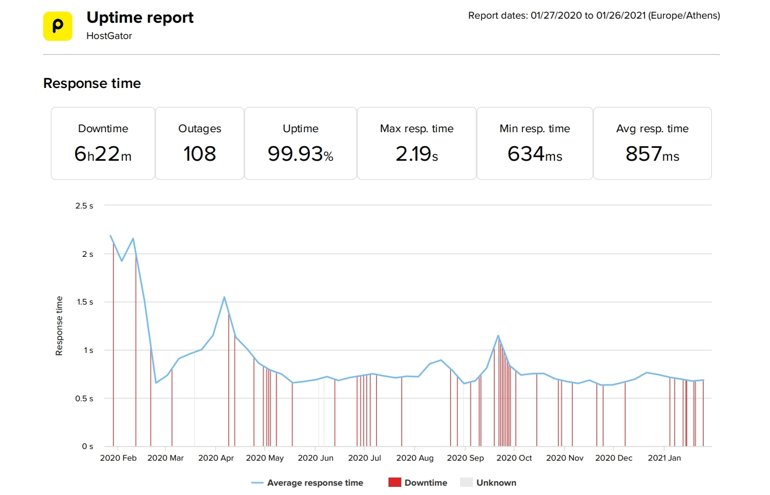Open the Downtime 6h22m stat card

coord(103,143)
